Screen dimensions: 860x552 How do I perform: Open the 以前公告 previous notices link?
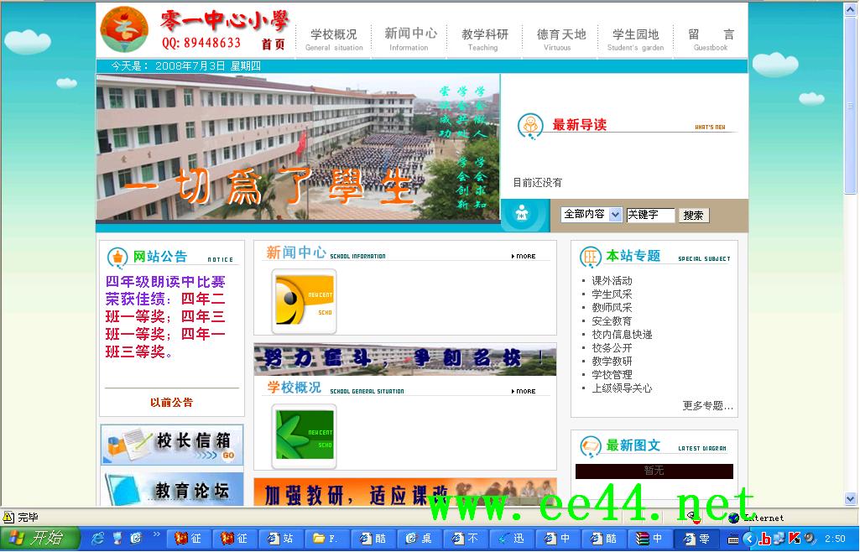171,403
